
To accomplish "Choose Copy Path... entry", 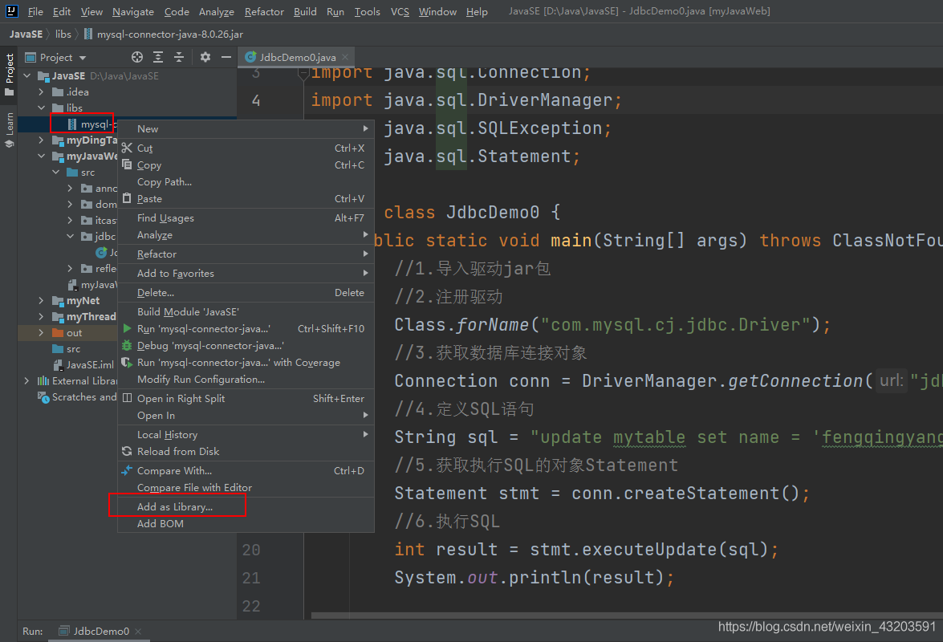I will (246, 181).
